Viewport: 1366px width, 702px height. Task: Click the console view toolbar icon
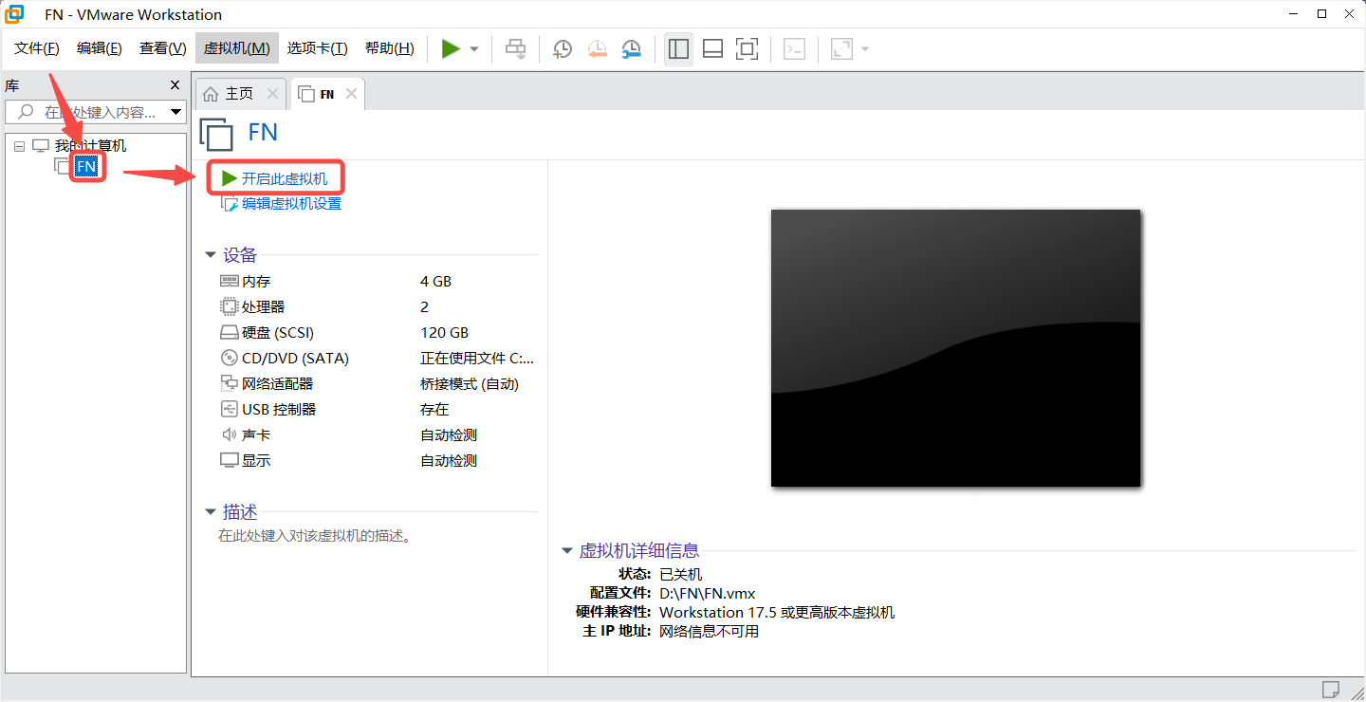click(795, 49)
